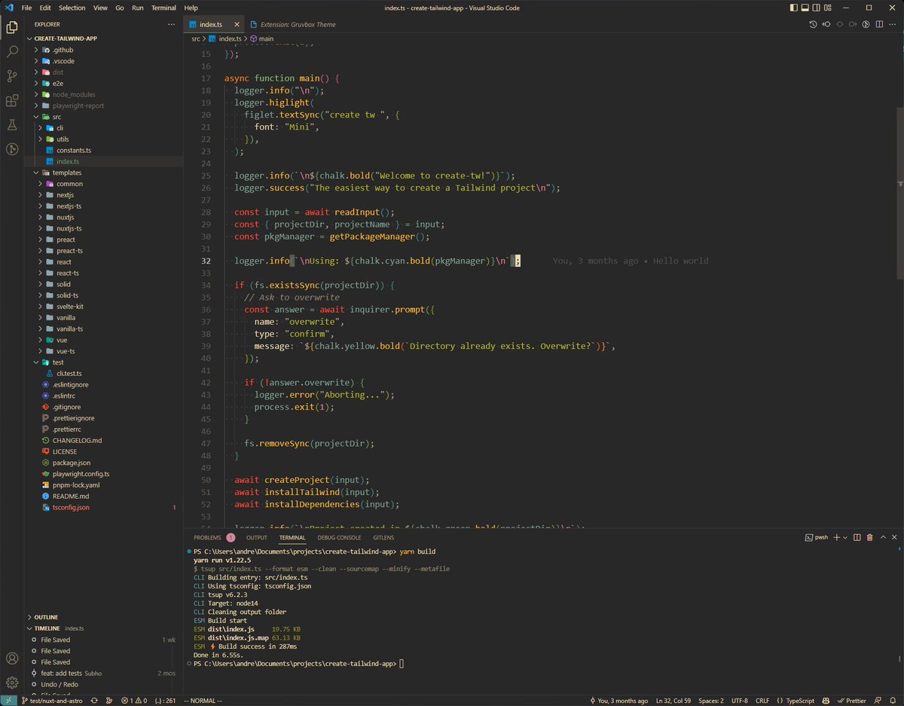Switch to the DEBUG CONSOLE tab
This screenshot has height=706, width=904.
[339, 537]
